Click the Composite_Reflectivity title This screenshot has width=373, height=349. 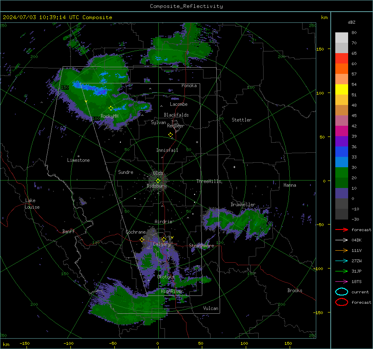point(186,6)
